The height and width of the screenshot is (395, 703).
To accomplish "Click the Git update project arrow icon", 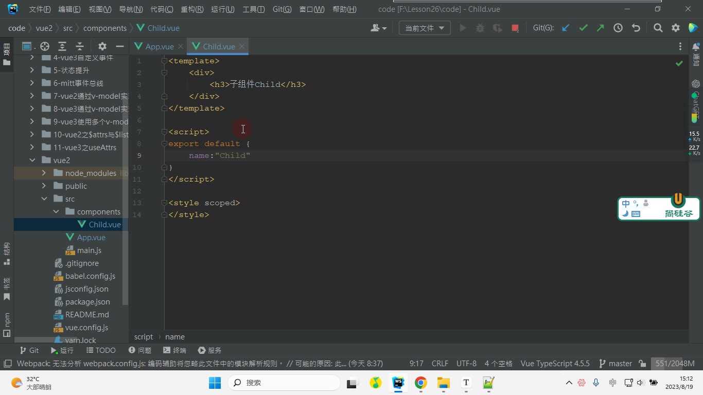I will pyautogui.click(x=566, y=28).
